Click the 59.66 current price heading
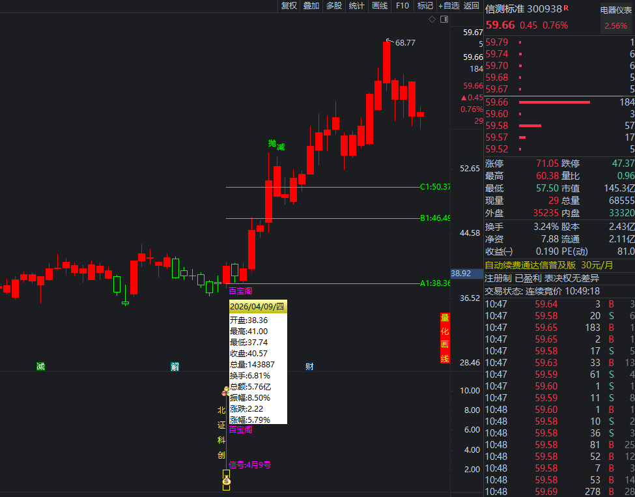 [500, 25]
